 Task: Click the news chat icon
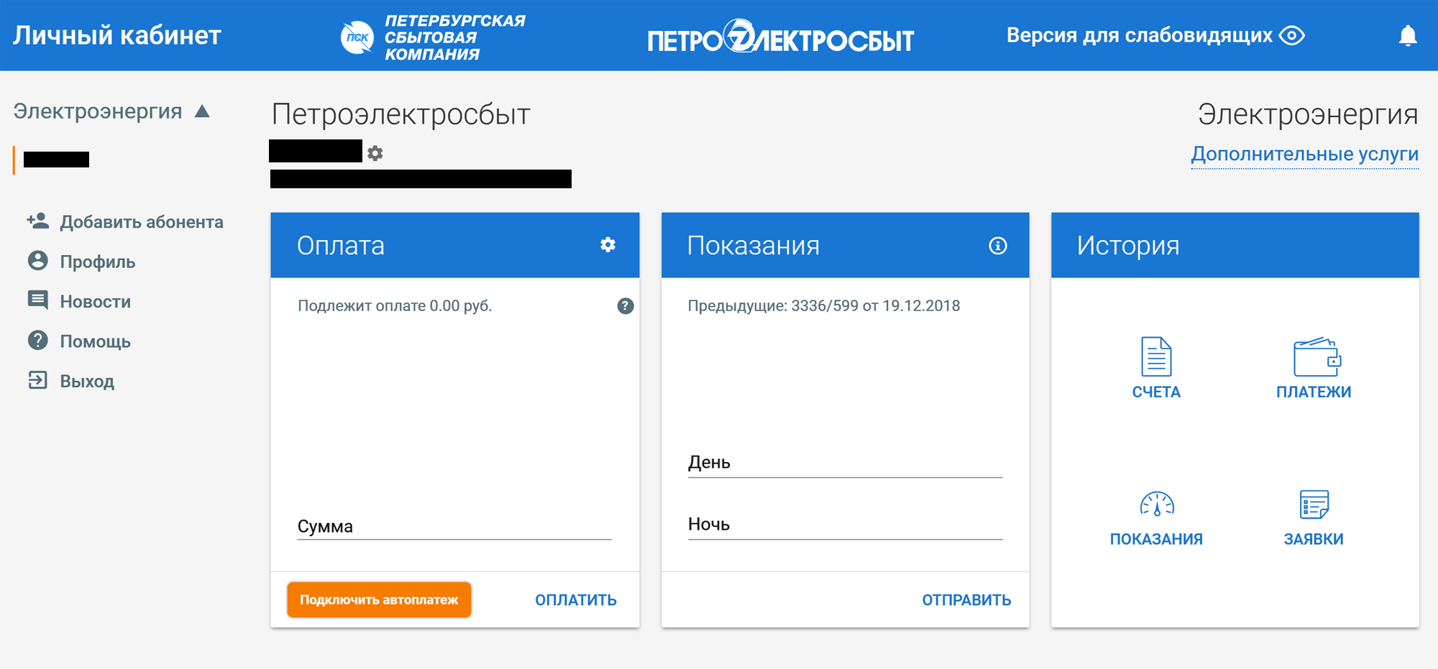38,300
